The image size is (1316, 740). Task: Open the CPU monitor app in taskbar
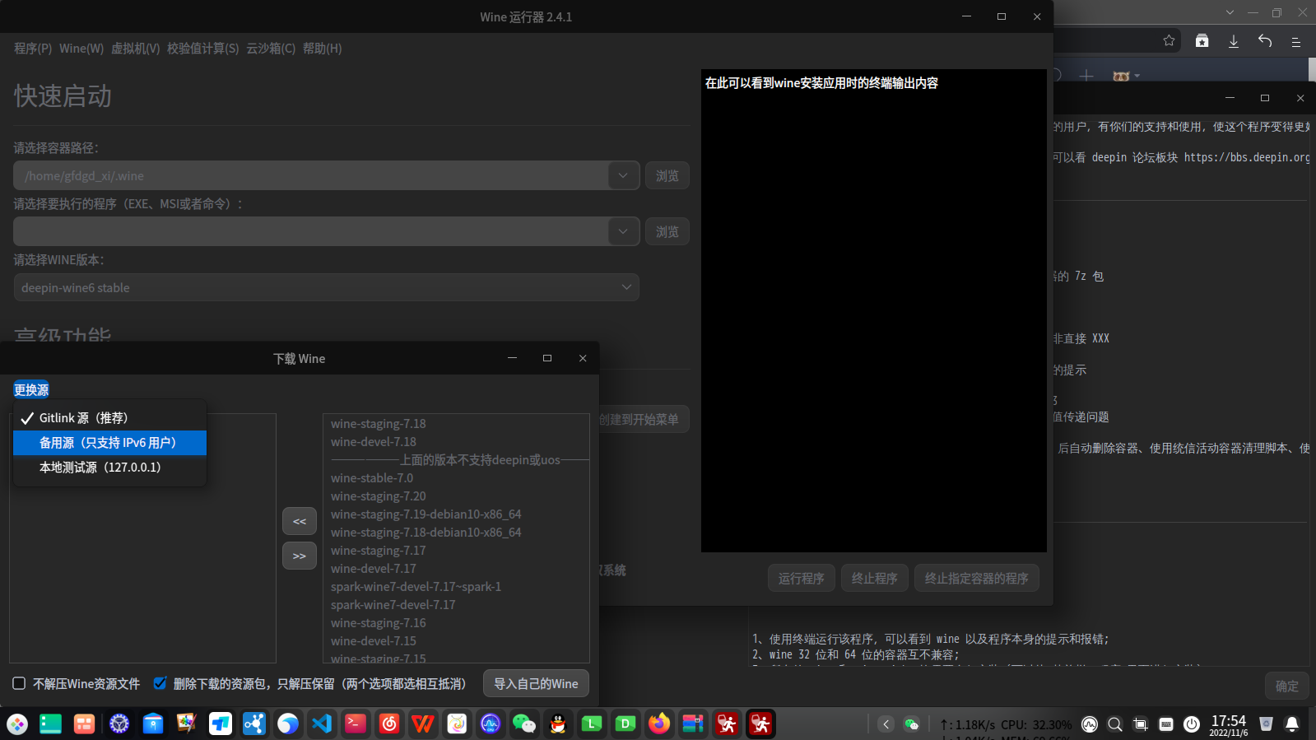(x=491, y=724)
